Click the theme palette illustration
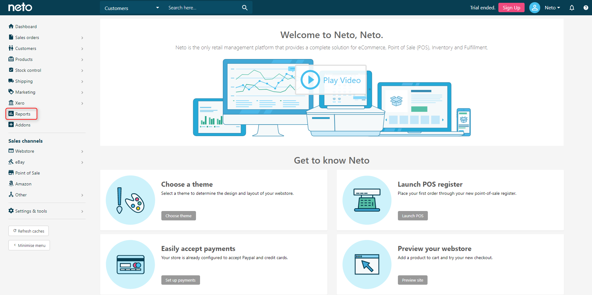 pyautogui.click(x=130, y=200)
